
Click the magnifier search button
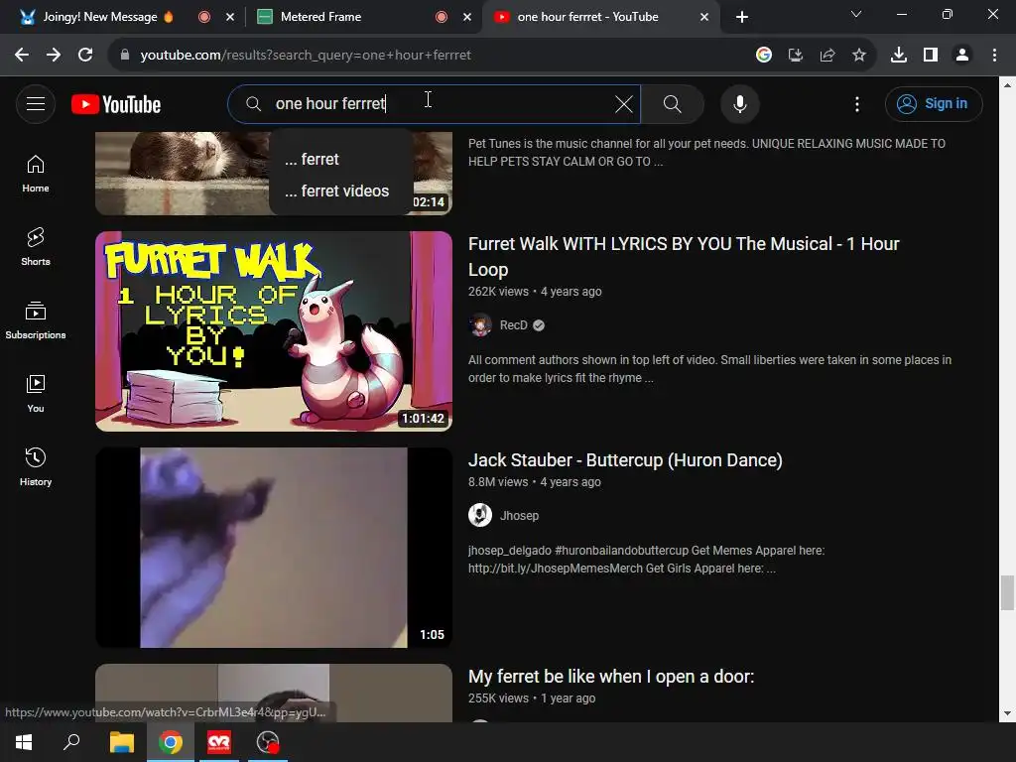tap(672, 103)
